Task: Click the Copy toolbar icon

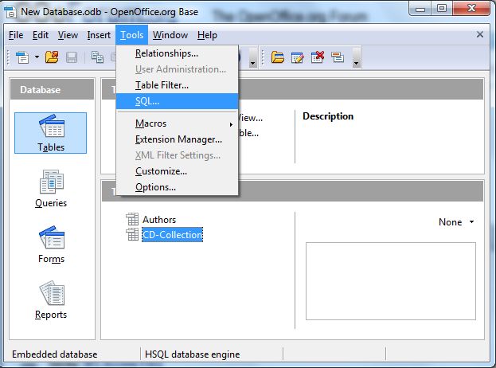Action: click(97, 57)
